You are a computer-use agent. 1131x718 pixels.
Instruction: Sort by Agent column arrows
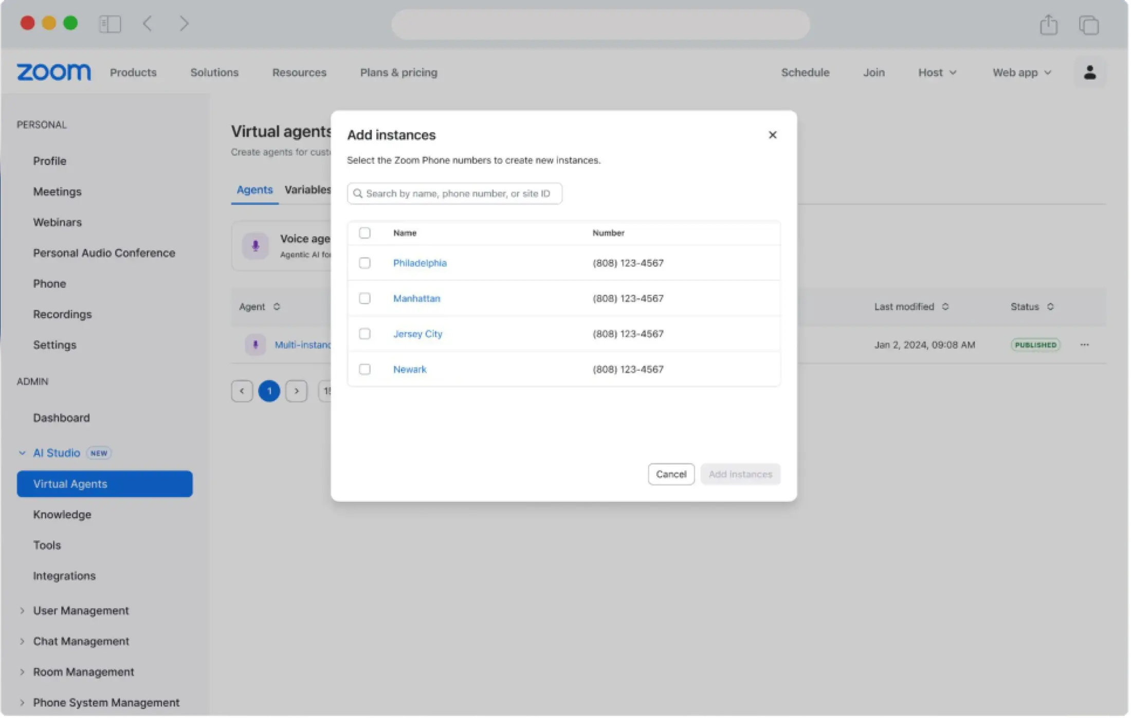277,307
